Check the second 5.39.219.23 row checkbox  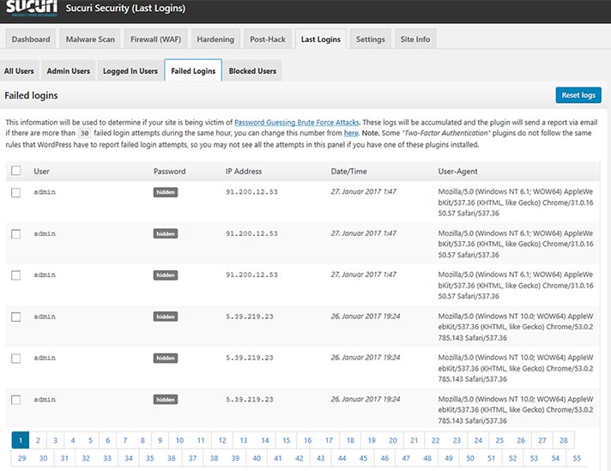pos(16,359)
